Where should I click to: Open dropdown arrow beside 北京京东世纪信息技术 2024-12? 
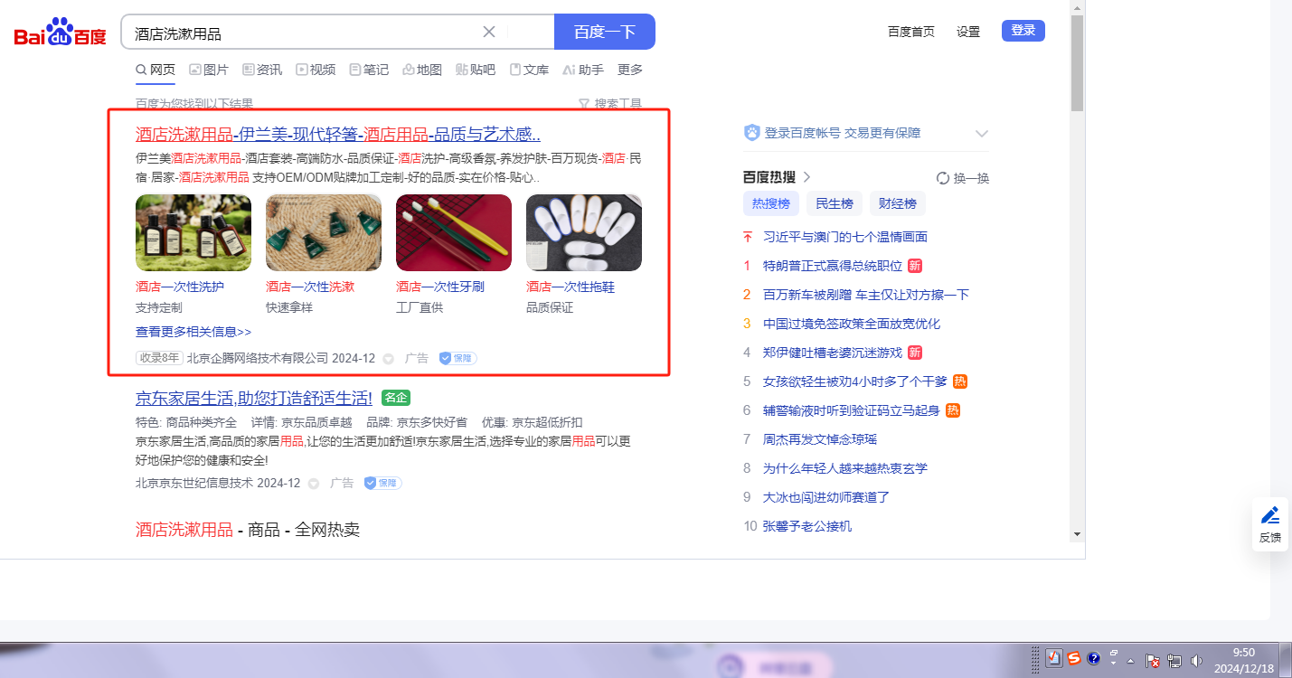point(314,484)
